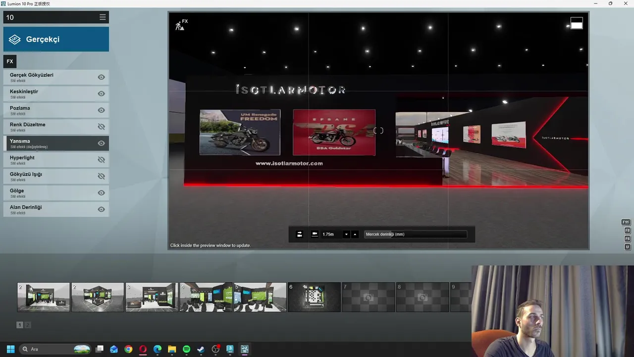634x357 pixels.
Task: Select photo thumbnail labeled 5
Action: coord(260,297)
